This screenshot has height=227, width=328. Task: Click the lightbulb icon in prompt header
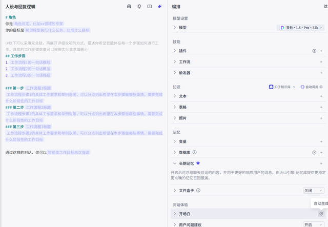tap(139, 7)
